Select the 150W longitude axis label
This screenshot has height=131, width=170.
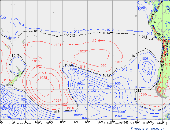tap(63, 122)
